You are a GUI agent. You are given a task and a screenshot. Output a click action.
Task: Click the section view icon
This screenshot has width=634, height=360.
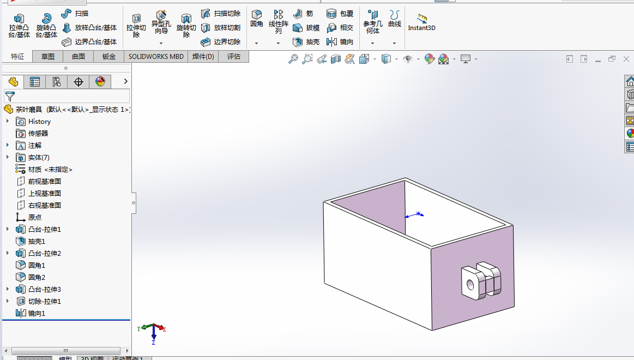coord(336,59)
